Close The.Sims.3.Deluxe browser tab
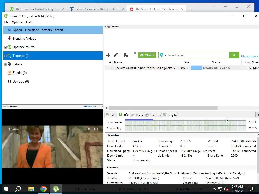Image resolution: width=259 pixels, height=194 pixels. (x=182, y=9)
